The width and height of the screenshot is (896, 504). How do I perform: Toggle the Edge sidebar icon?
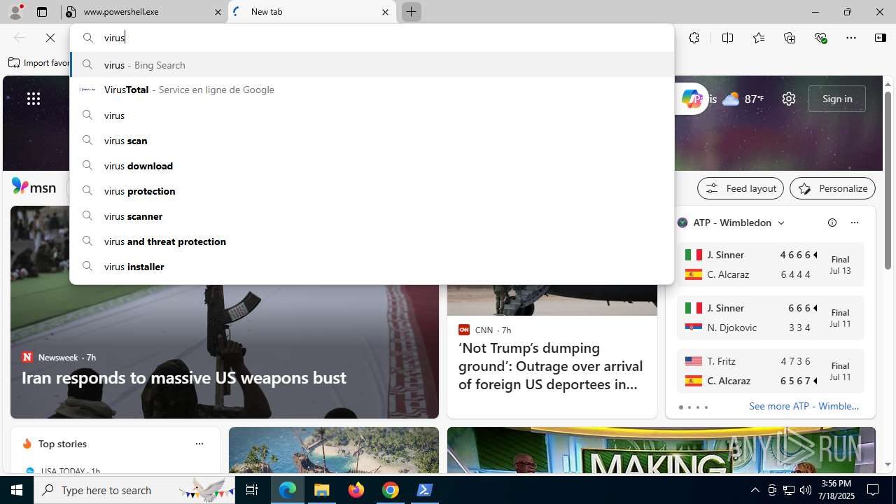[x=881, y=38]
